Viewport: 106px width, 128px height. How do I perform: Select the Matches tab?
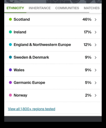[92, 8]
